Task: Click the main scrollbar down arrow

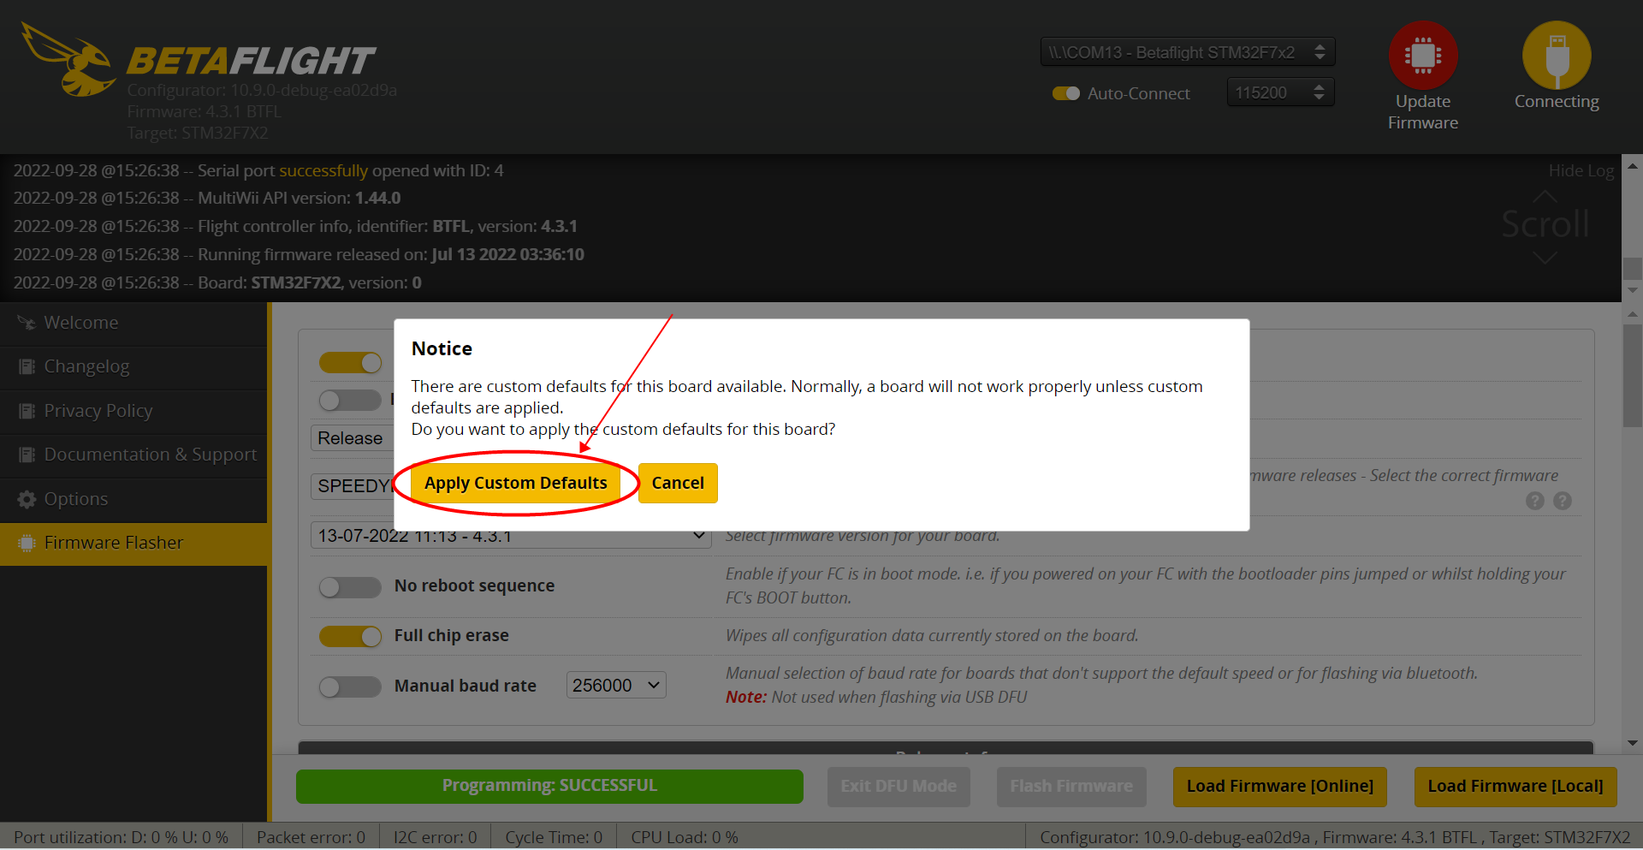Action: pyautogui.click(x=1633, y=743)
